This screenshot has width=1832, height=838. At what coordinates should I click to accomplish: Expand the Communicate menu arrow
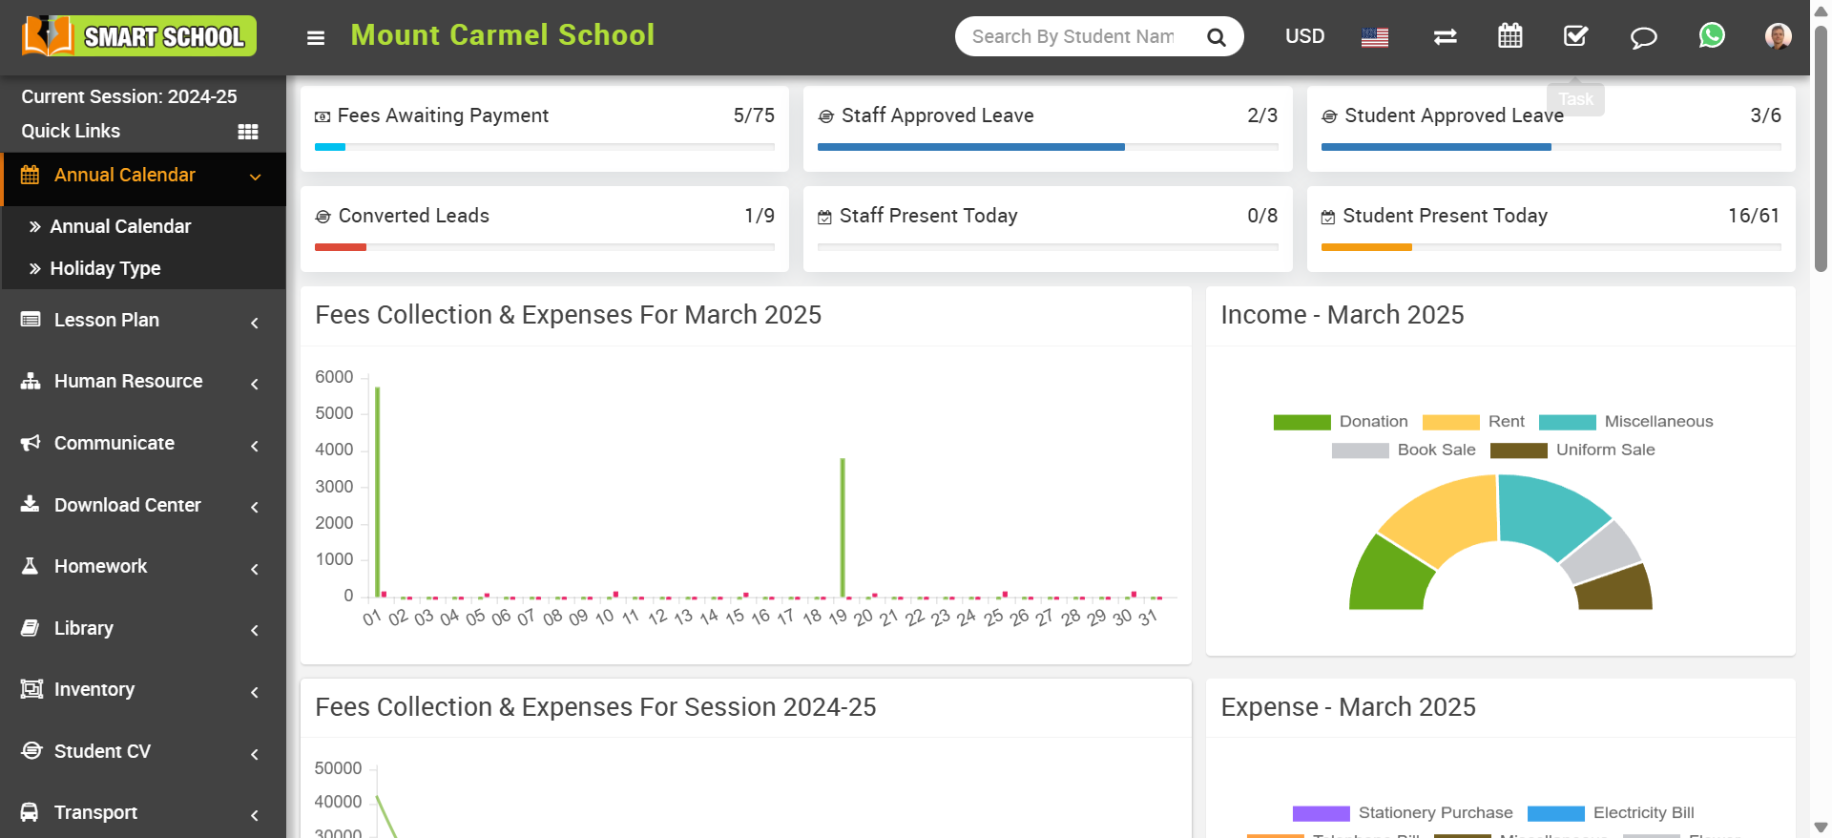tap(255, 447)
